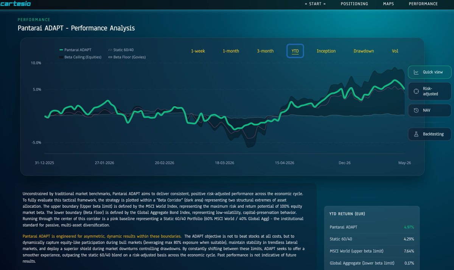Screen dimensions: 454x270
Task: Switch to the Vol view
Action: click(x=395, y=51)
